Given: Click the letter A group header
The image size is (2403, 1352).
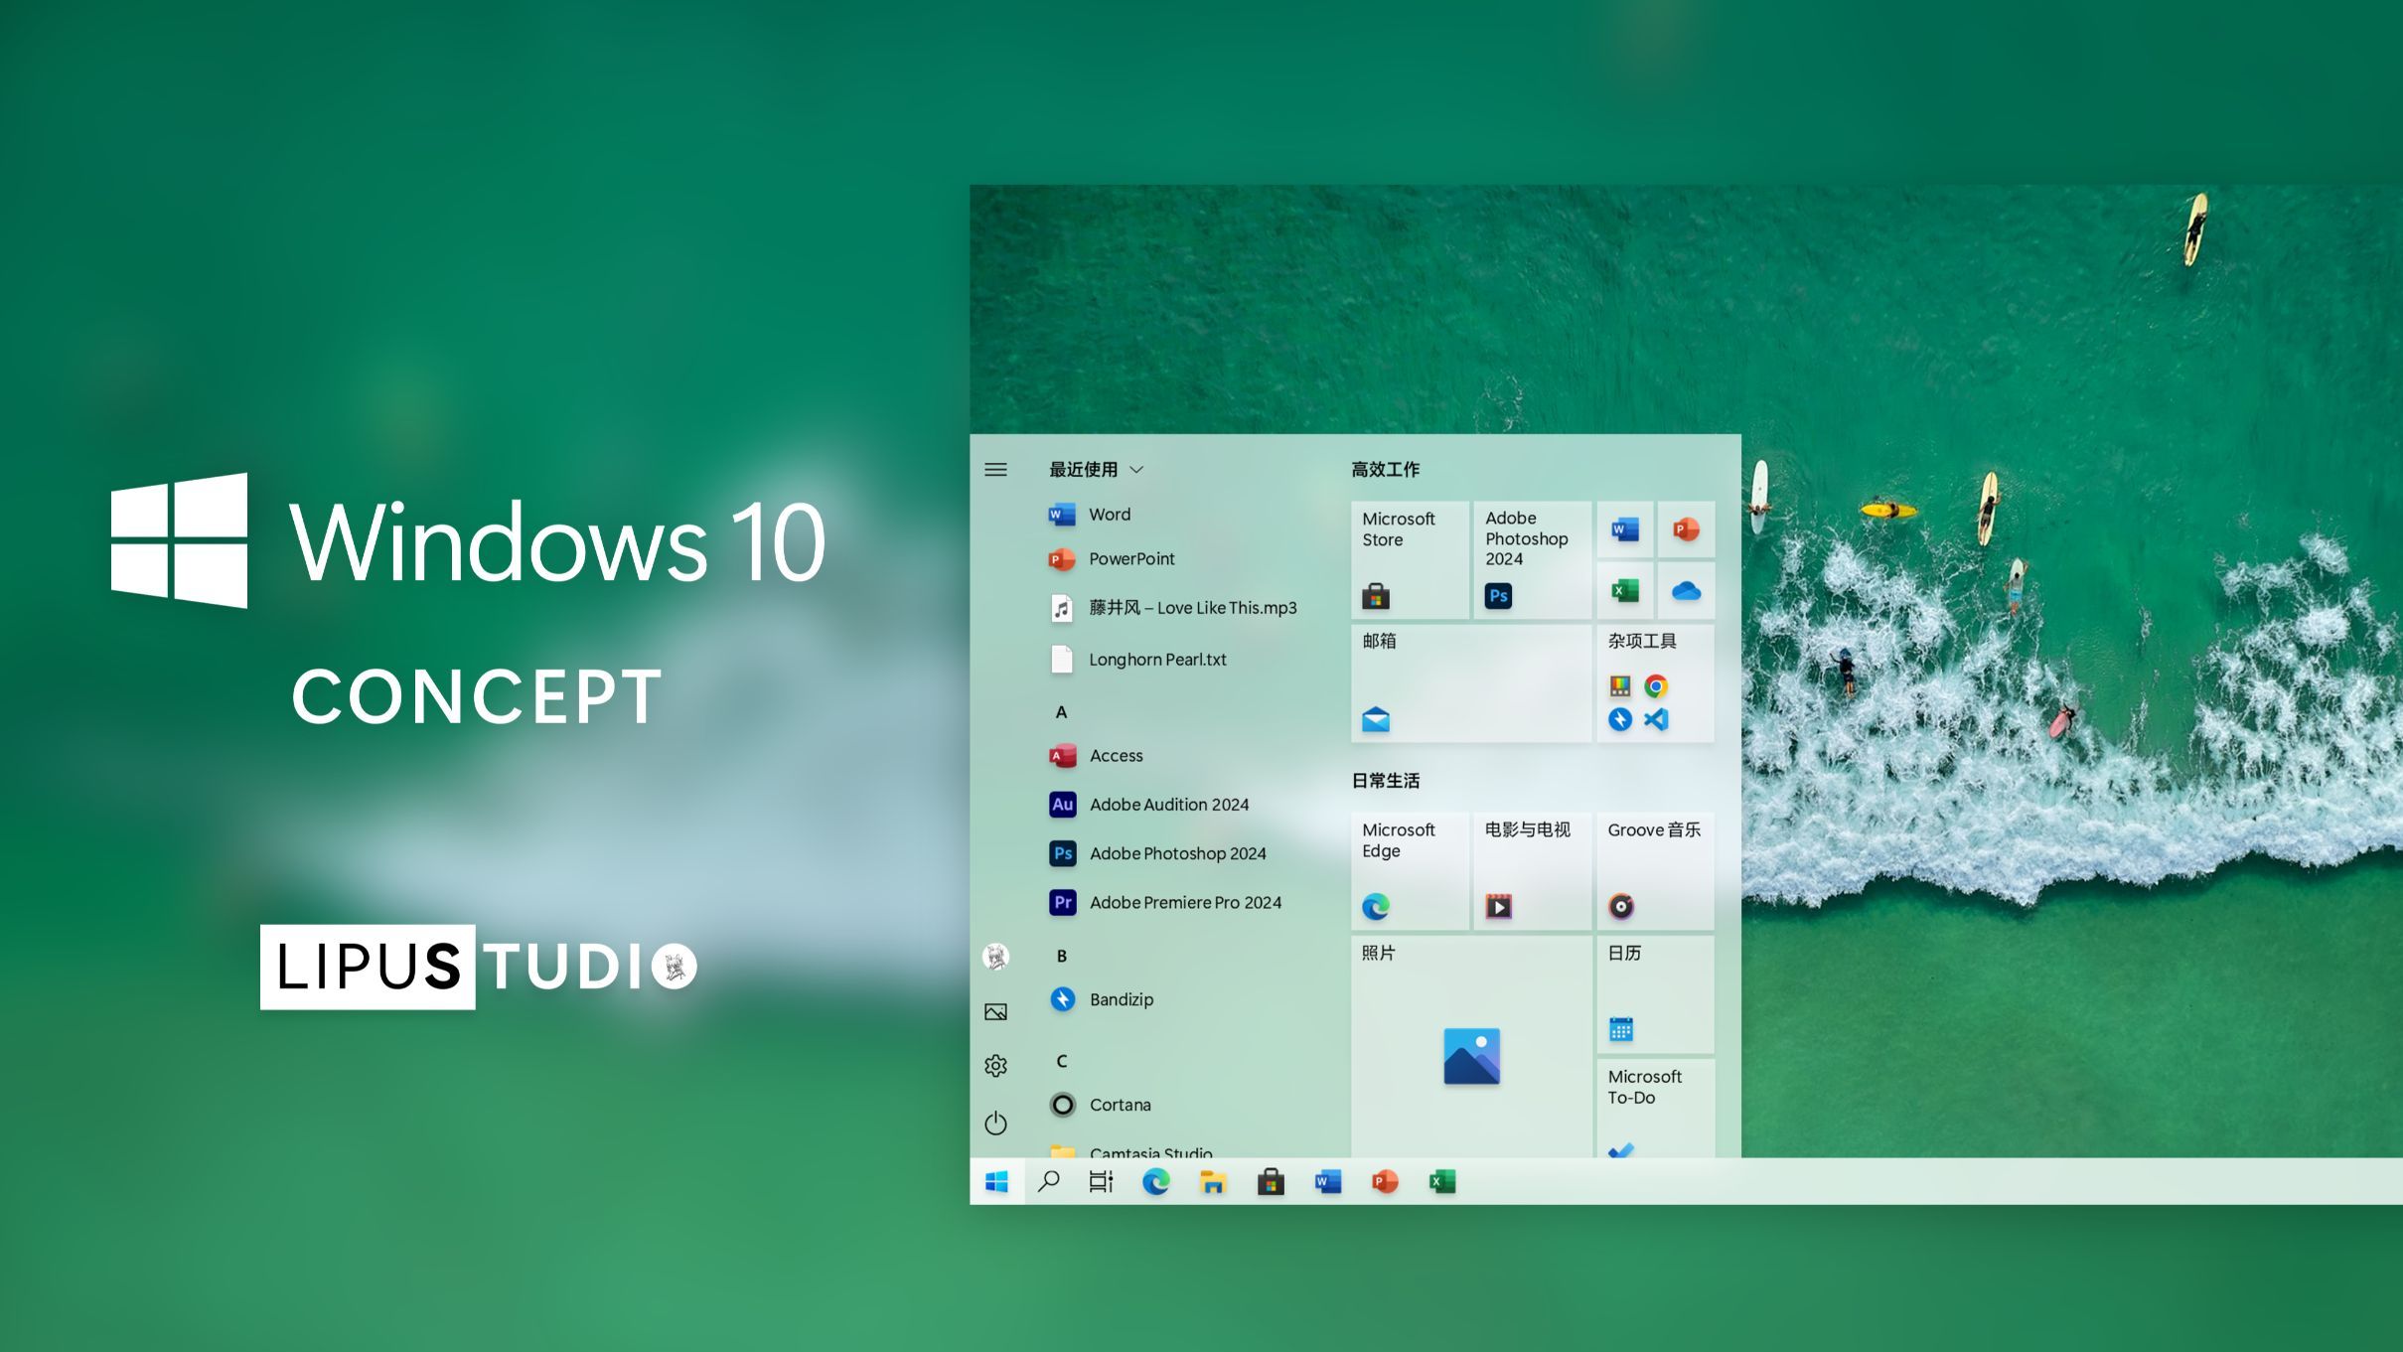Looking at the screenshot, I should (1061, 712).
